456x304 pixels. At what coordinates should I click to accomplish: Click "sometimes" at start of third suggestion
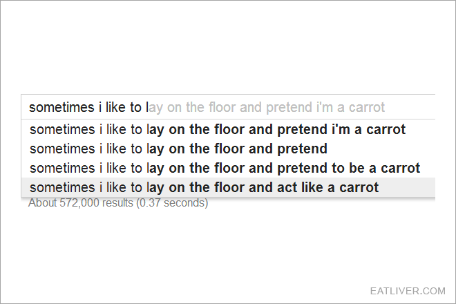pos(62,168)
